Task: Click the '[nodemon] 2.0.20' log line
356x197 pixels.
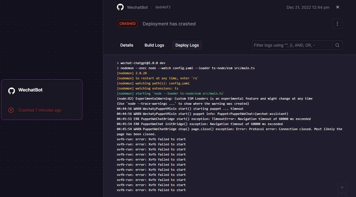Action: tap(132, 73)
